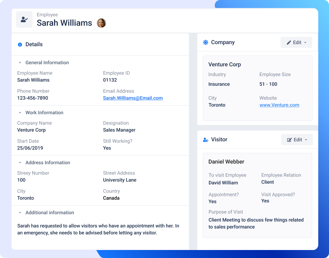Click the University Lane street address
The width and height of the screenshot is (329, 258).
120,180
